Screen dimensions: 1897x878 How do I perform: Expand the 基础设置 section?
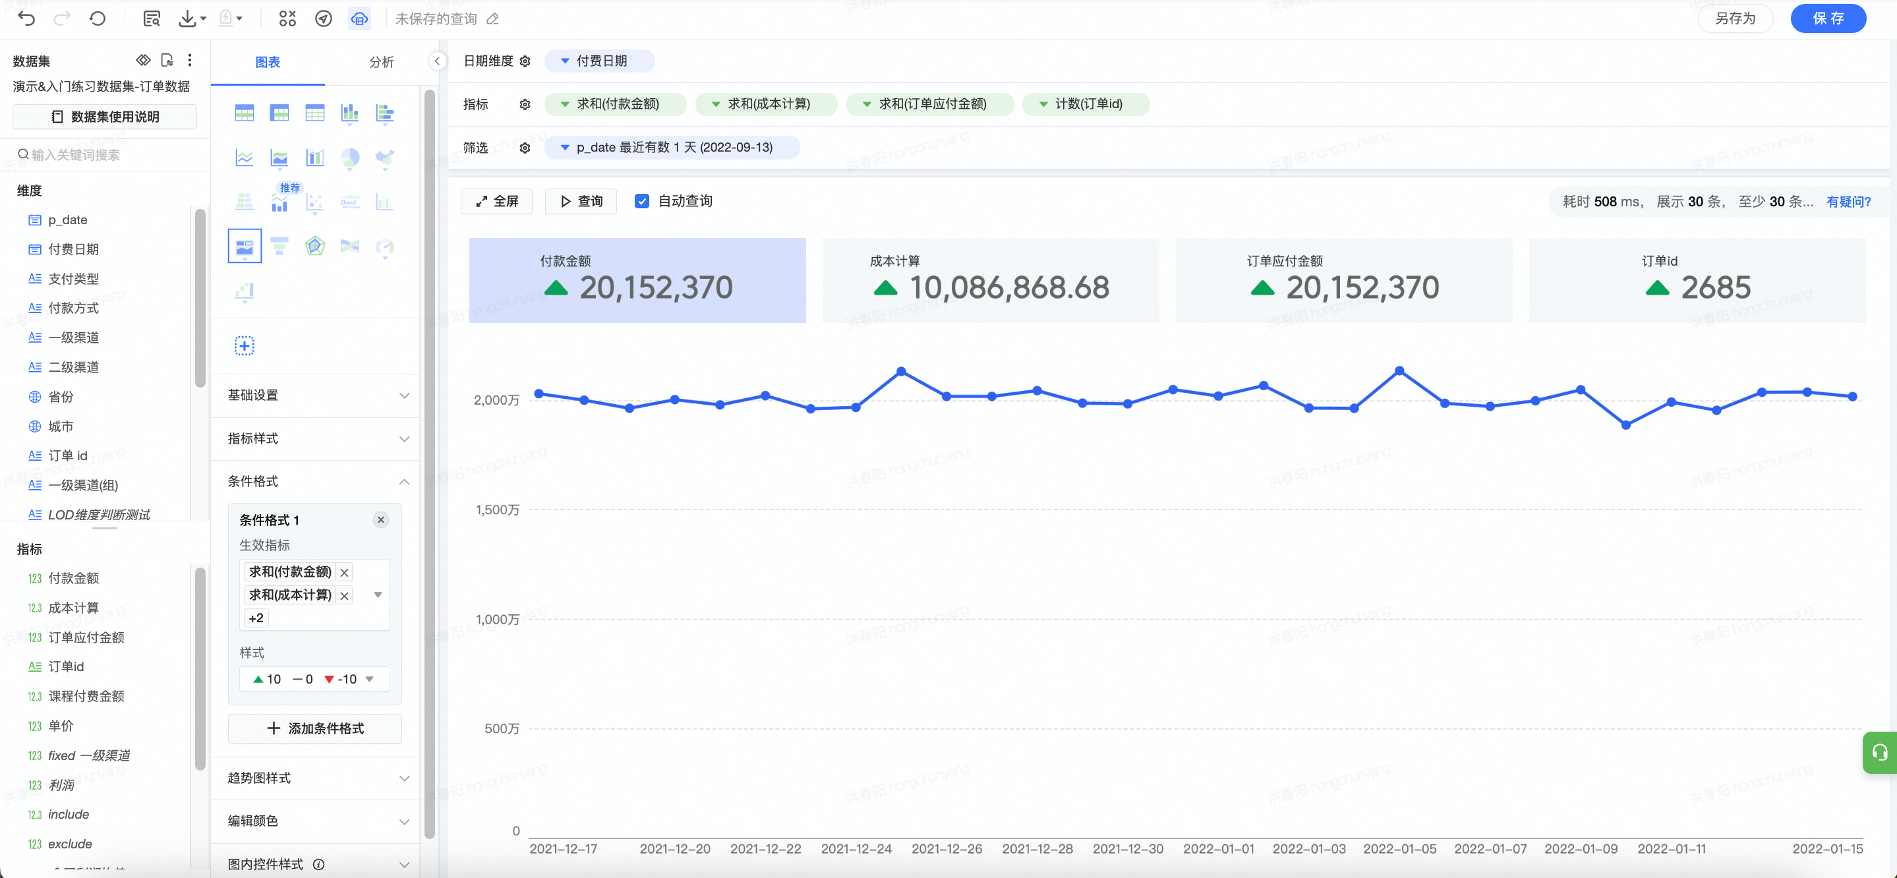coord(315,395)
